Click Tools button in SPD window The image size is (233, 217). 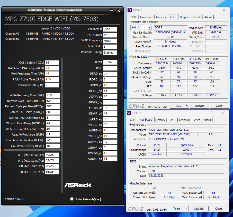[x=177, y=106]
